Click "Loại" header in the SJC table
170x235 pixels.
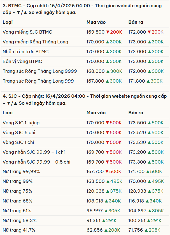pos(8,113)
